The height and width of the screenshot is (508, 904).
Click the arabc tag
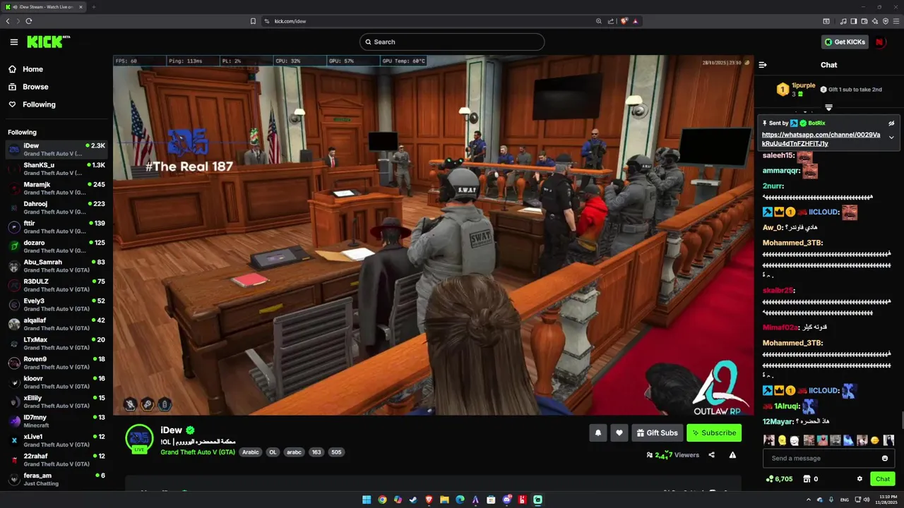click(x=294, y=452)
